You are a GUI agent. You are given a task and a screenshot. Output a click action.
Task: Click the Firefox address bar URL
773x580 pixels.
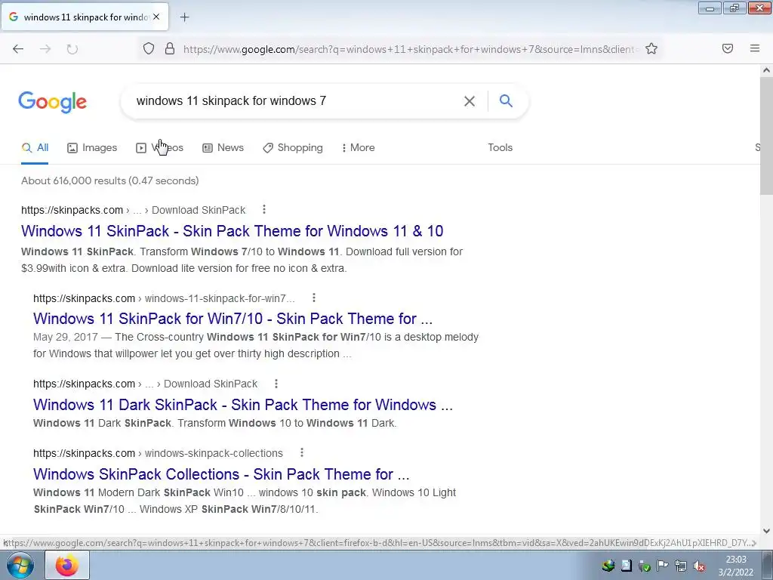click(x=409, y=49)
